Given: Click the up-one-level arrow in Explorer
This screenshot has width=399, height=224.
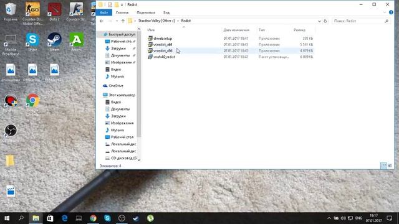Looking at the screenshot, I should coord(123,21).
